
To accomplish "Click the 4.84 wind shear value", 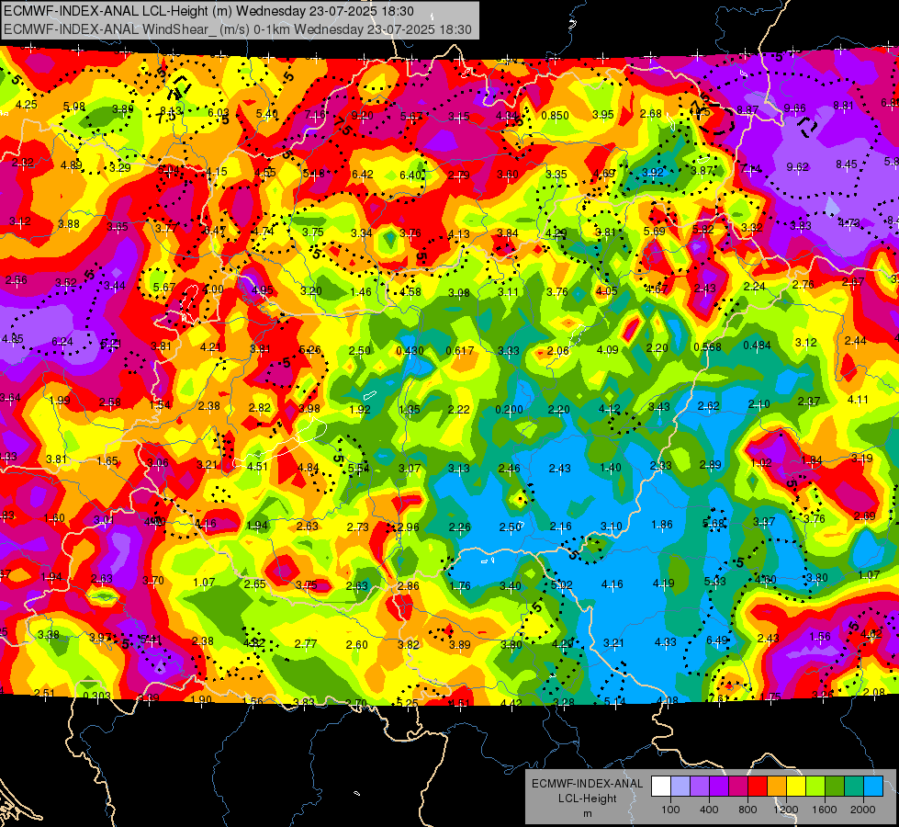I will pos(309,468).
